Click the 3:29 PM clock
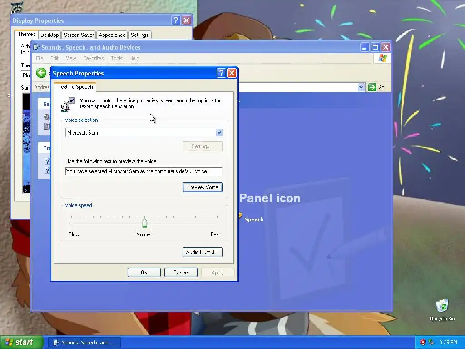This screenshot has width=465, height=349. coord(448,342)
